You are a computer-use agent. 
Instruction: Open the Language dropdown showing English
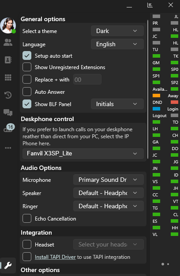pyautogui.click(x=117, y=44)
